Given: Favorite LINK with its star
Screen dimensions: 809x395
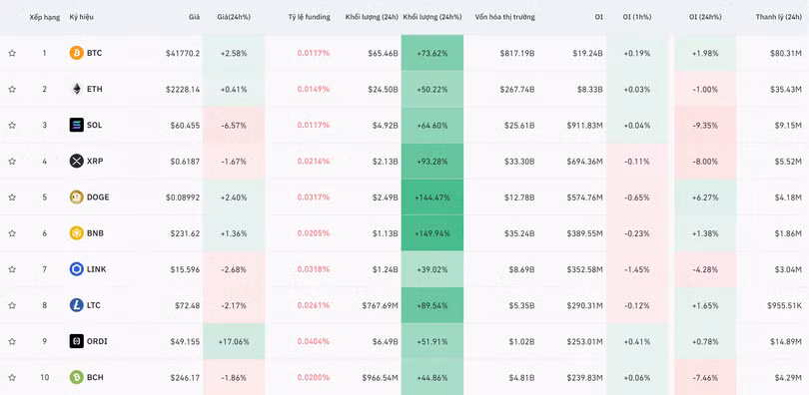Looking at the screenshot, I should 12,269.
